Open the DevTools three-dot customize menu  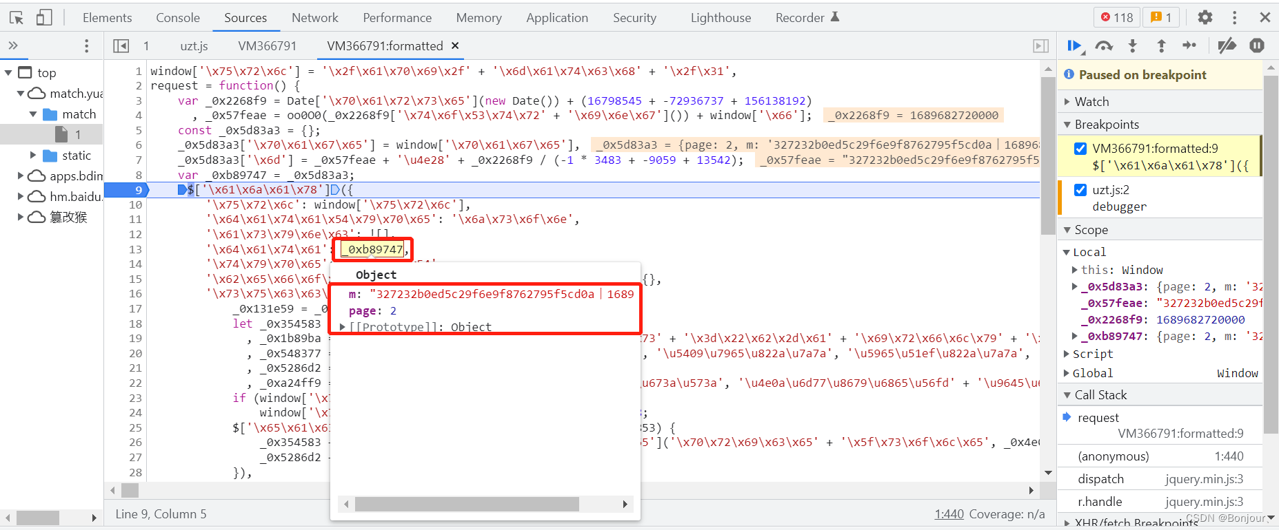click(1235, 17)
